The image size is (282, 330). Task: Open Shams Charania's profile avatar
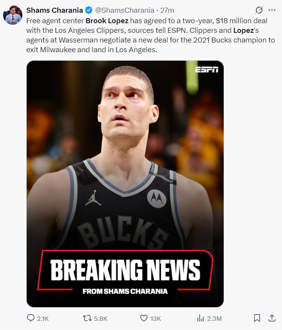(13, 15)
